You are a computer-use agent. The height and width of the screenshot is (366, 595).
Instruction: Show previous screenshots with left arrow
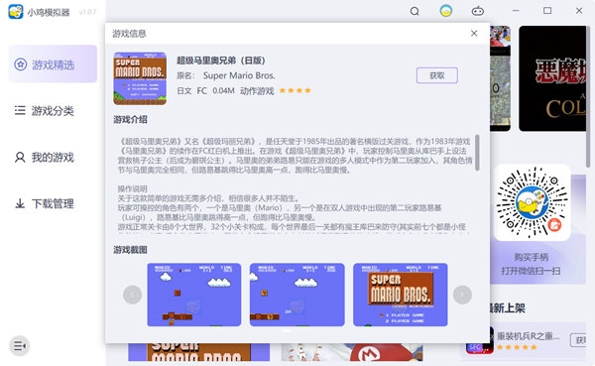pos(133,295)
